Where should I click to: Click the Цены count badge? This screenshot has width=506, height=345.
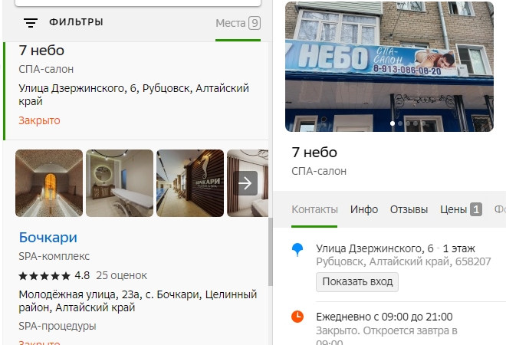tap(476, 209)
